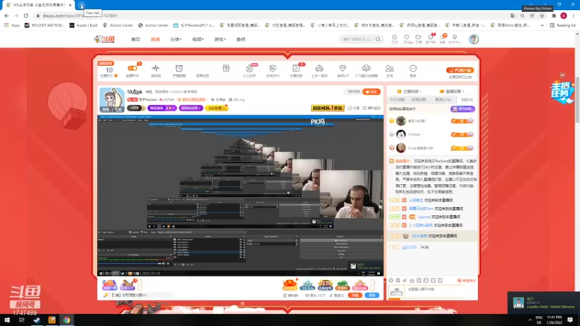Open the alarm clock reminder icon
580x326 pixels.
tap(179, 68)
